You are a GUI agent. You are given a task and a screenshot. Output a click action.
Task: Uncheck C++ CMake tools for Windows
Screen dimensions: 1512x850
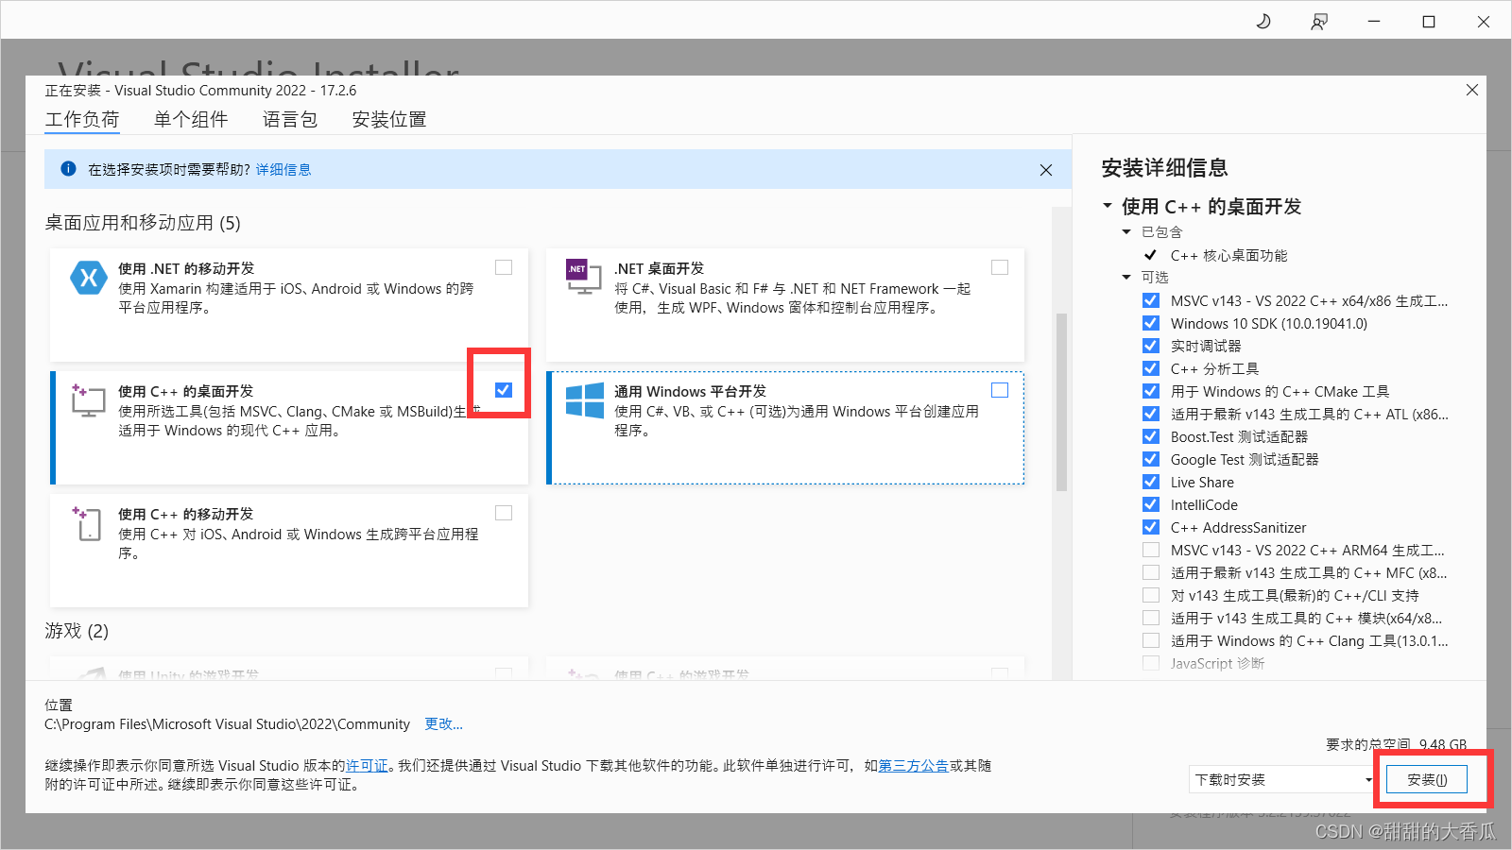[x=1151, y=391]
